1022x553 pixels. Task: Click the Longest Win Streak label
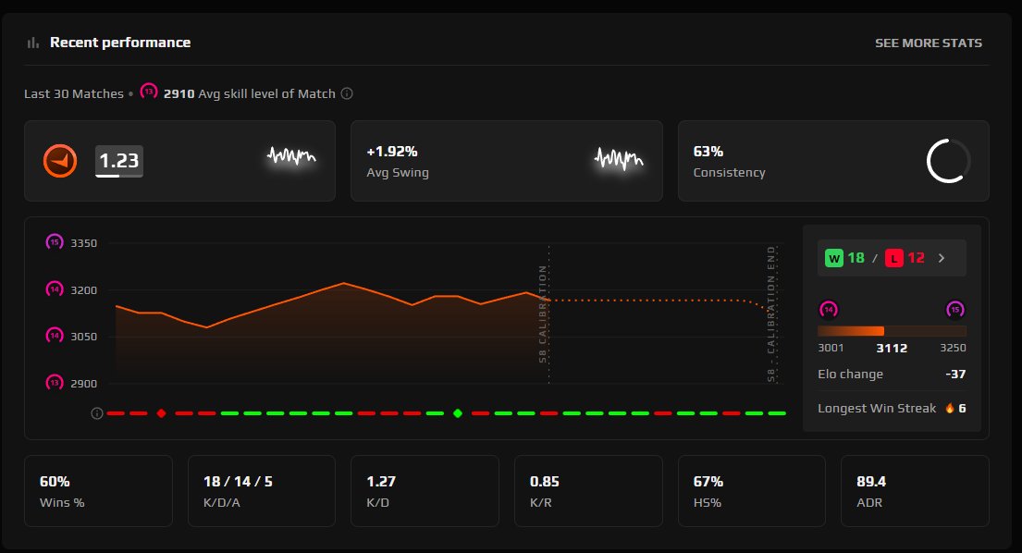[x=877, y=409]
